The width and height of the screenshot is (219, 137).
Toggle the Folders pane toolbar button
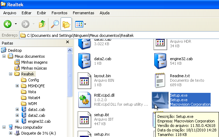tap(66, 24)
